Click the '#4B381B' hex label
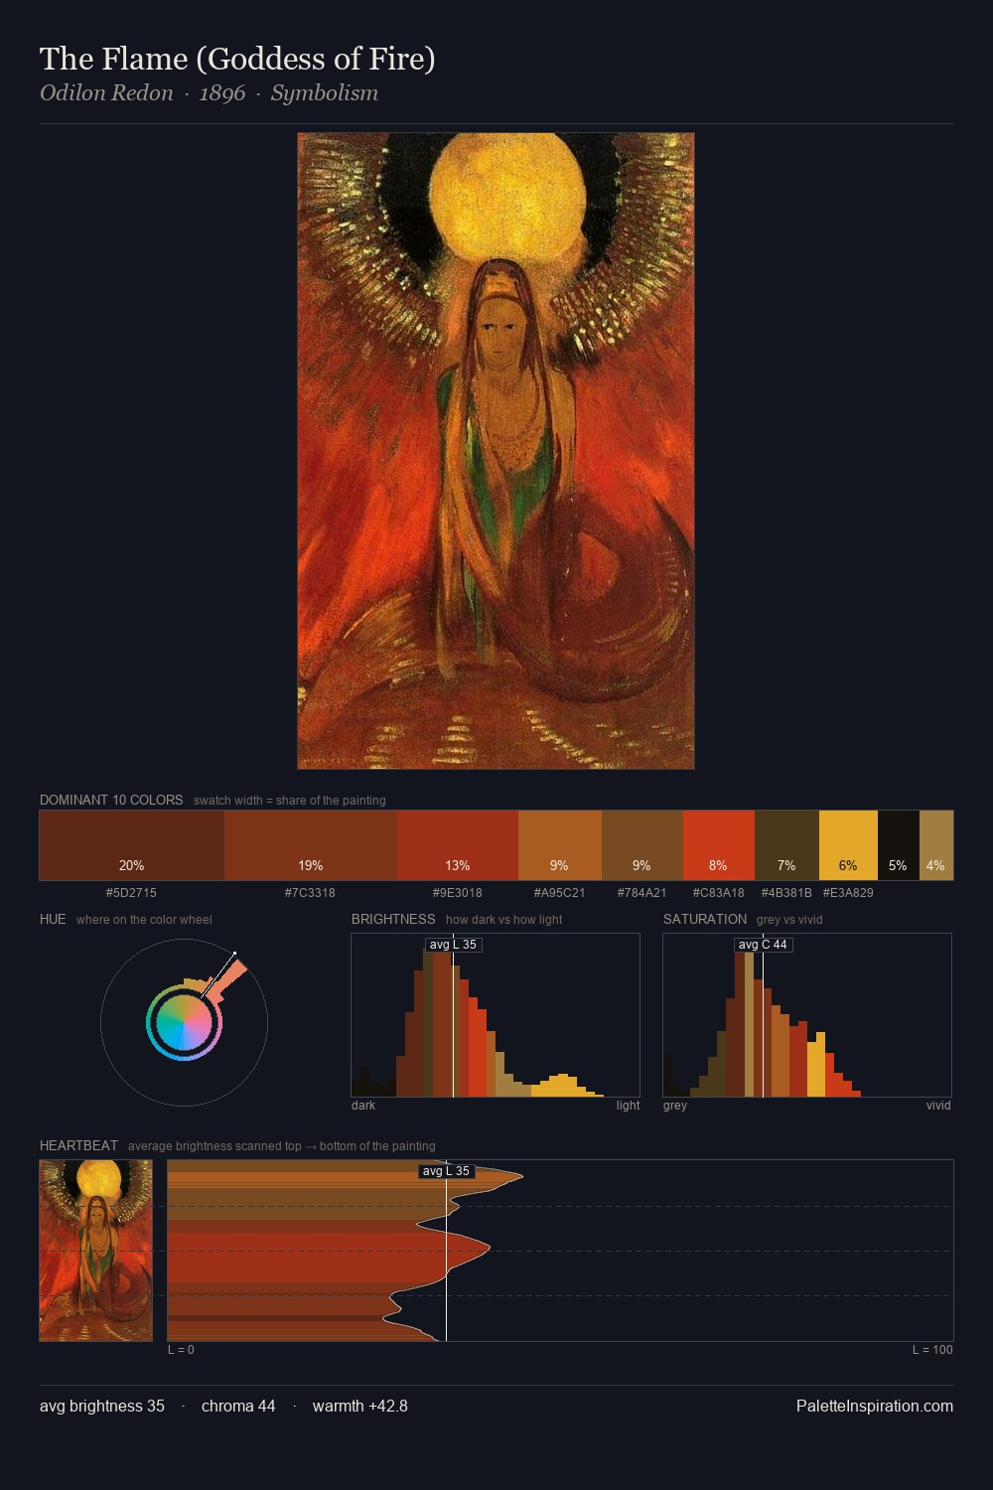The height and width of the screenshot is (1490, 993). tap(786, 892)
